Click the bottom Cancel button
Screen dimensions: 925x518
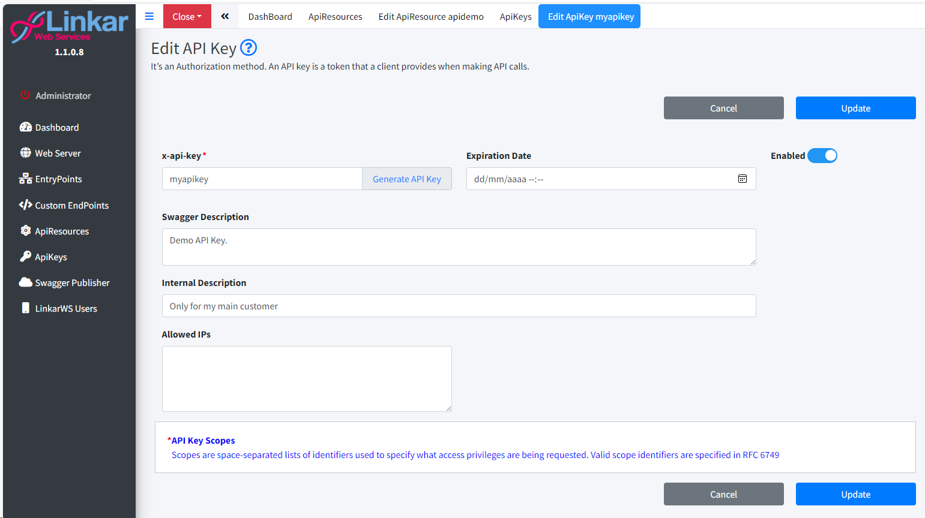click(x=723, y=494)
